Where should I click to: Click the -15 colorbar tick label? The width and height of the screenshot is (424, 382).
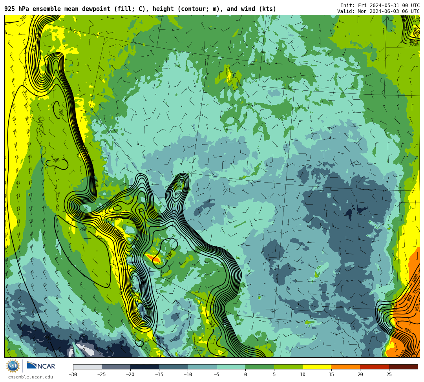click(x=159, y=375)
